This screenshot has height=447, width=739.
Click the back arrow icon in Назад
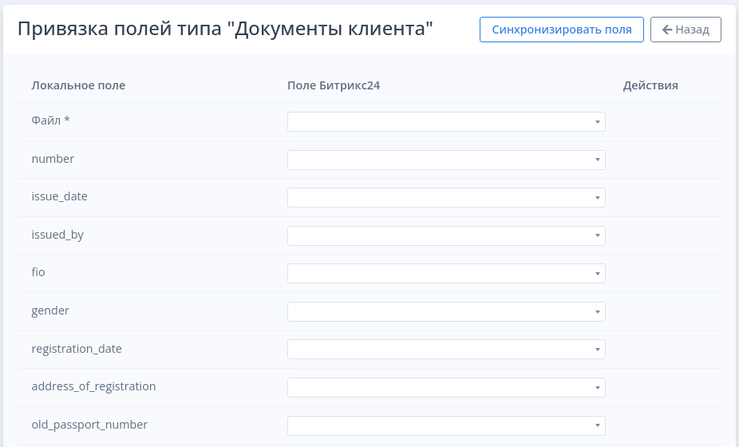[666, 30]
